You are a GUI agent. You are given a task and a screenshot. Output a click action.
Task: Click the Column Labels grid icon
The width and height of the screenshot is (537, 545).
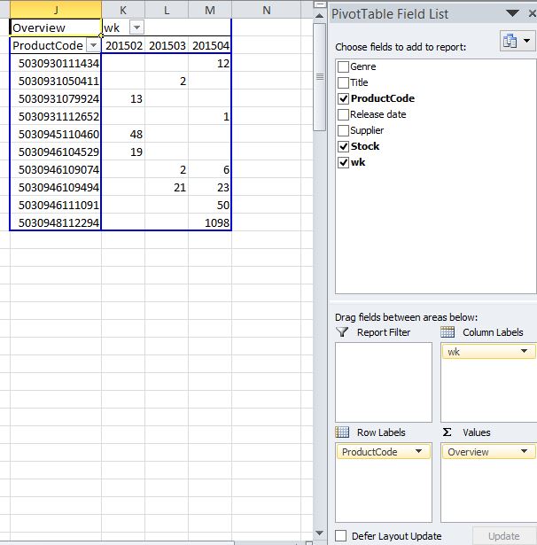tap(447, 332)
